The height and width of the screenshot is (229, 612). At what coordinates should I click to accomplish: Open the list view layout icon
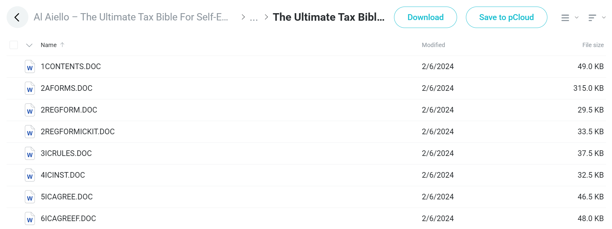(x=565, y=18)
